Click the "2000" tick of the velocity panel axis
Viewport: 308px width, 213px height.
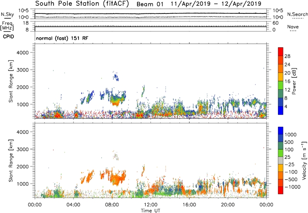coord(23,166)
